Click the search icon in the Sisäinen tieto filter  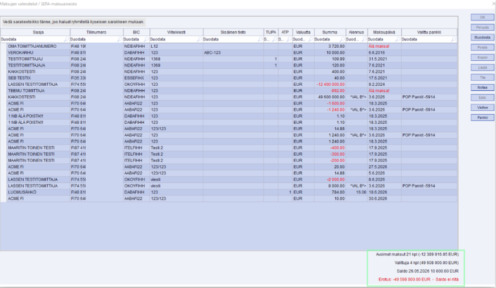[x=260, y=40]
